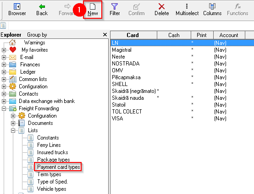The height and width of the screenshot is (194, 254).
Task: Click the list icon below the toolbar
Action: click(3, 25)
